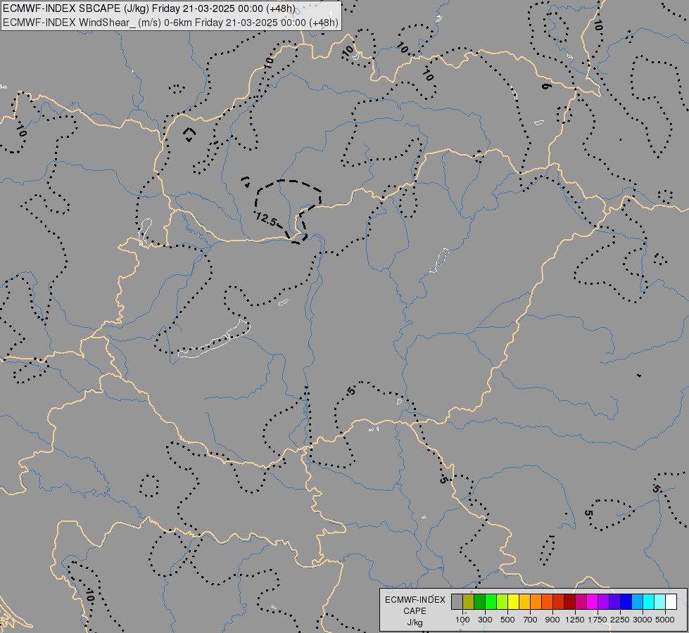The width and height of the screenshot is (689, 633).
Task: Click the white swatch at legend end
Action: [671, 601]
